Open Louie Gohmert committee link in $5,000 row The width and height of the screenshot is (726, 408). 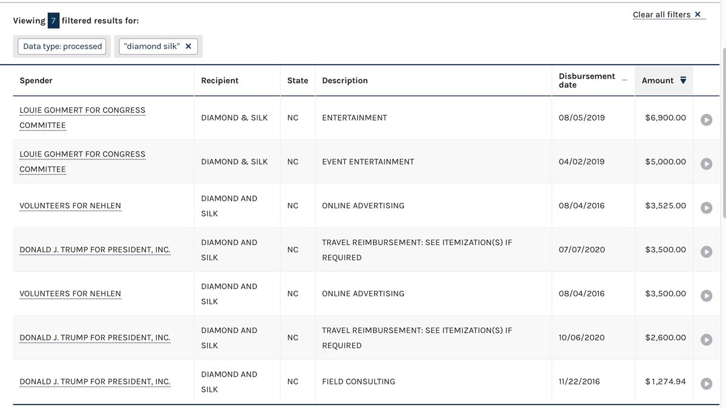tap(82, 162)
